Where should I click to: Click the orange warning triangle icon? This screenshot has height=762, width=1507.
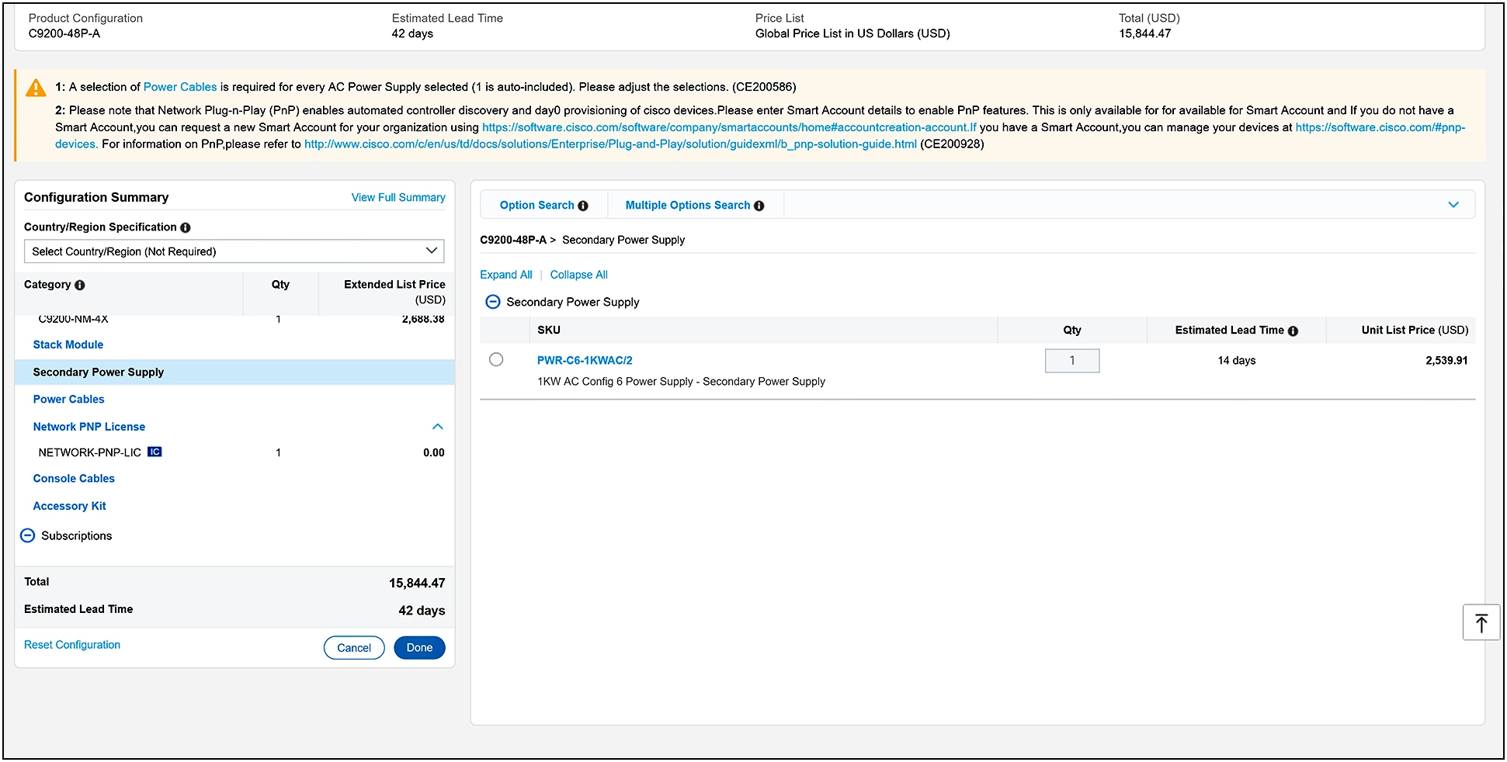(x=36, y=88)
